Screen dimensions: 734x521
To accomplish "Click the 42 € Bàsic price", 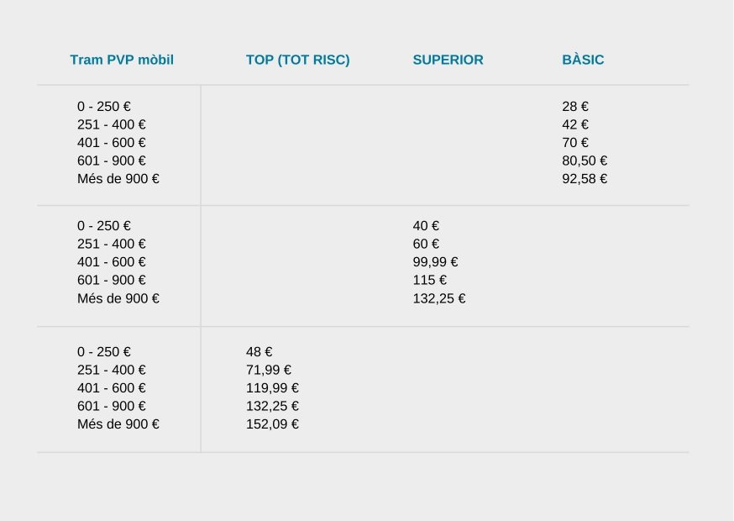I will coord(574,124).
